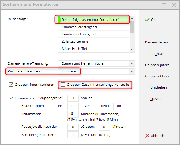Click the Gruppengröße input field

click(73, 98)
